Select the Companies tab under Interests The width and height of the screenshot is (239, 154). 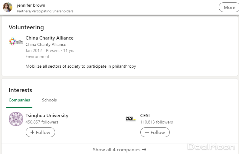[x=19, y=100]
